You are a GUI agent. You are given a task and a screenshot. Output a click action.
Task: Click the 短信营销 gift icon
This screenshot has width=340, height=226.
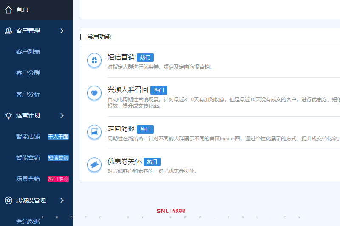point(94,60)
